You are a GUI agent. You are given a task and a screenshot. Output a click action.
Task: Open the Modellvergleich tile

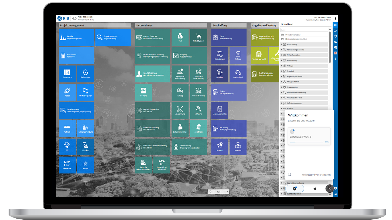point(85,92)
